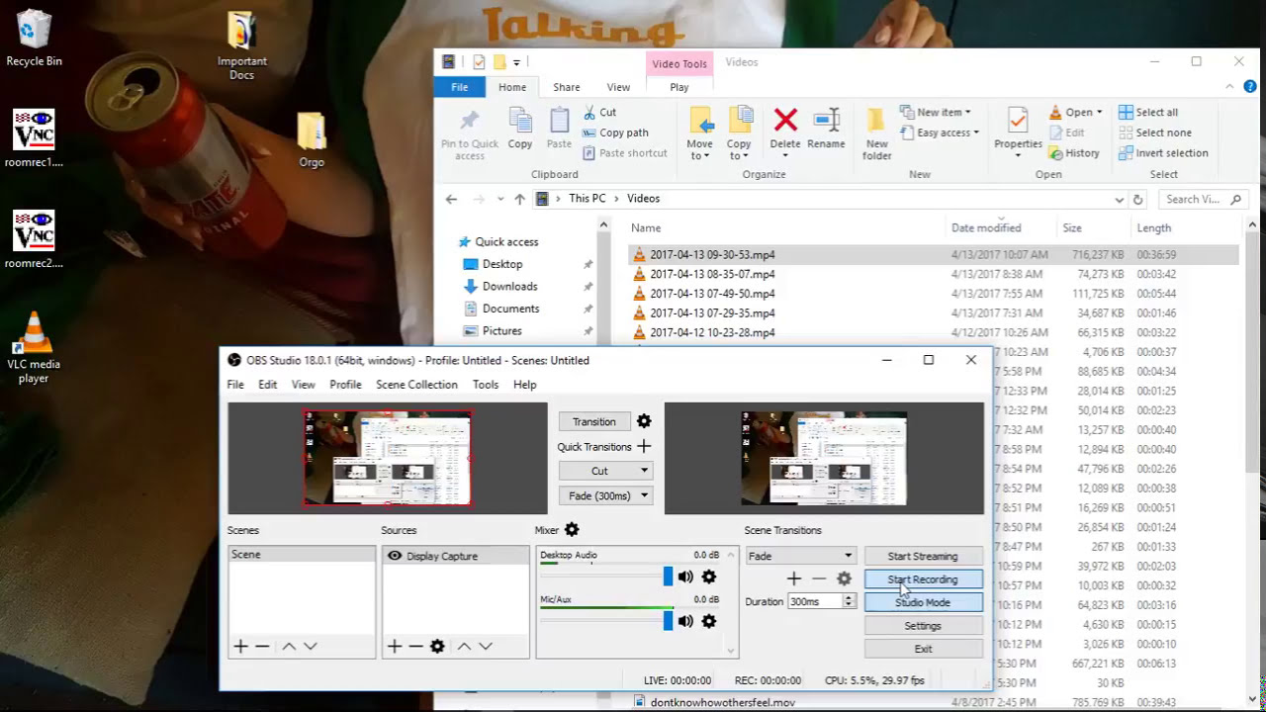Add a new source with plus icon

(x=394, y=646)
